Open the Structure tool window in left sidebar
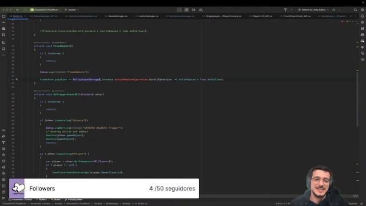The image size is (366, 206). point(3,42)
